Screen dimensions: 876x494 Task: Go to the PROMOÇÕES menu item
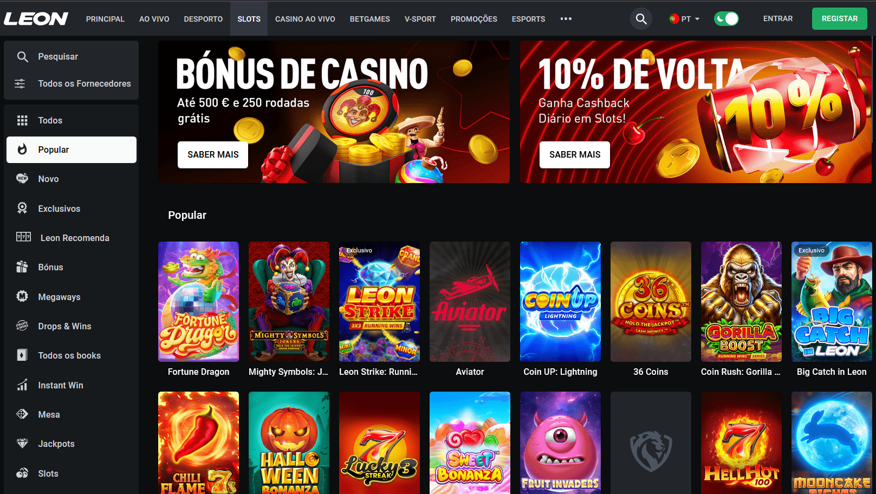(474, 19)
